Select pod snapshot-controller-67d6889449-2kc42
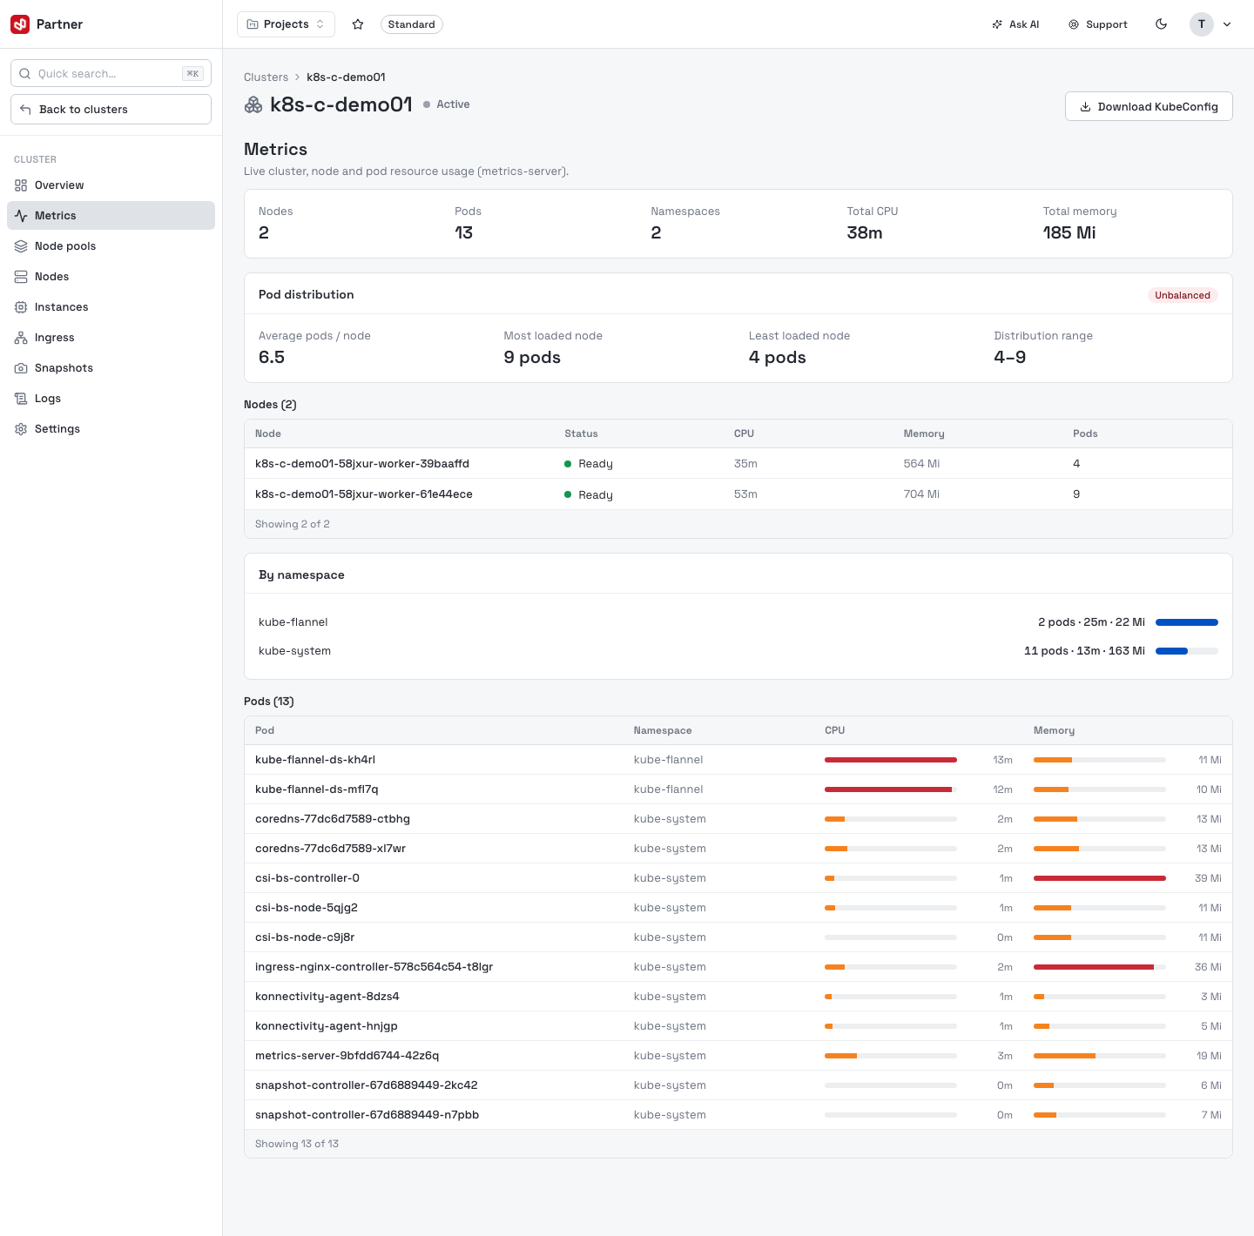The height and width of the screenshot is (1236, 1254). click(738, 1085)
